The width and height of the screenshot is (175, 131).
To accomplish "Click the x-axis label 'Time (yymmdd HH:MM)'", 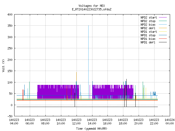I will point(92,129).
